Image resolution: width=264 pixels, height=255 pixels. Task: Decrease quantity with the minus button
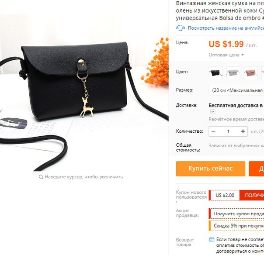pos(213,131)
